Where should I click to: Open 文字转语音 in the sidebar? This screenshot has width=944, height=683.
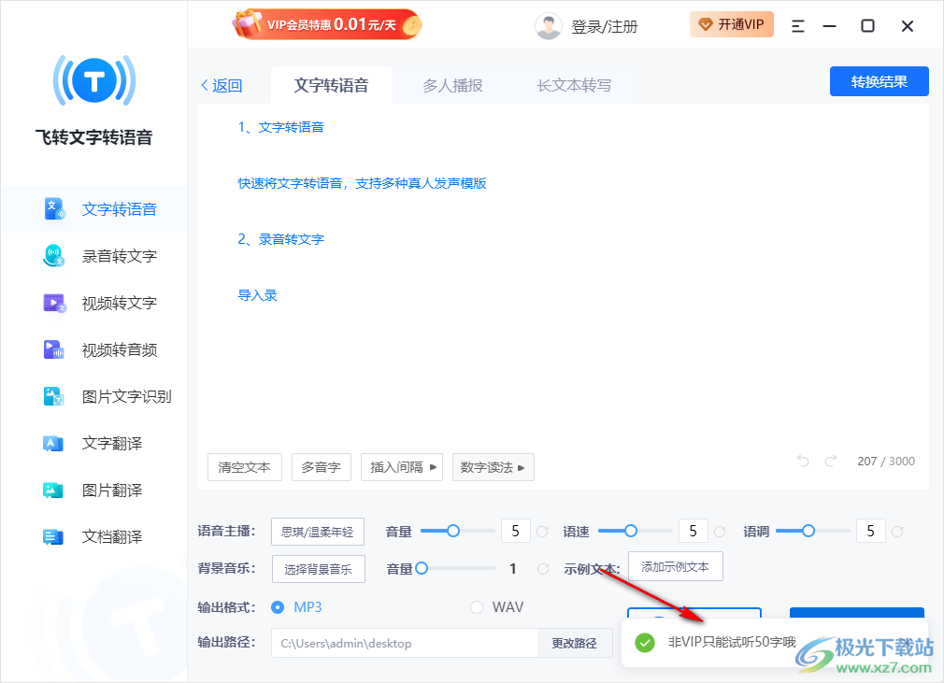[x=93, y=209]
